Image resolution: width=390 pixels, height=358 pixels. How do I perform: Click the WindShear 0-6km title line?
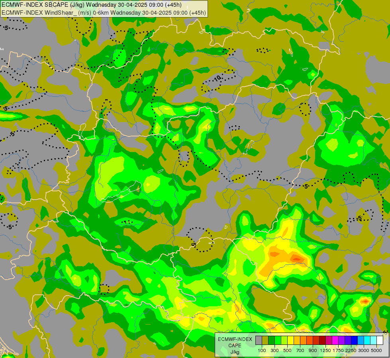[104, 13]
